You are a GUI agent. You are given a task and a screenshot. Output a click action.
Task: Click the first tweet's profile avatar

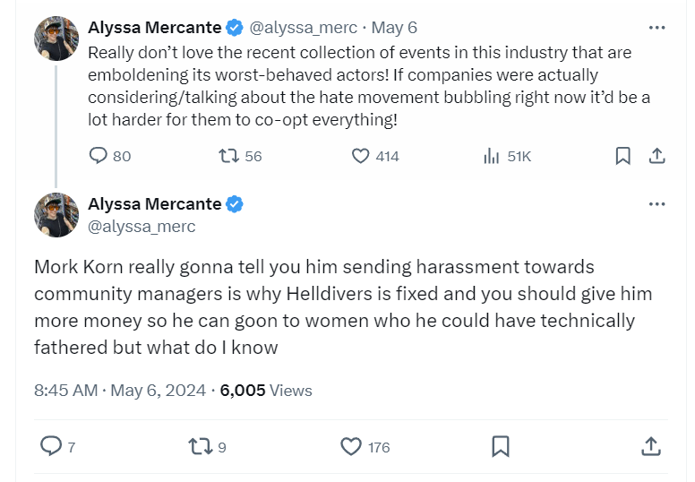tap(56, 39)
